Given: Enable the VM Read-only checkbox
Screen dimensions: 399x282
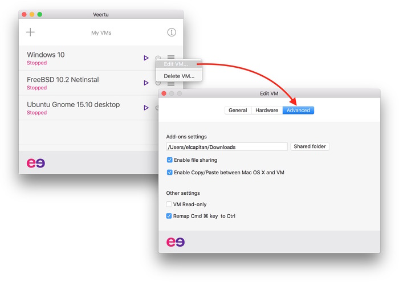Looking at the screenshot, I should (169, 204).
